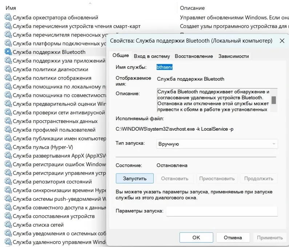Image resolution: width=289 pixels, height=247 pixels.
Task: Click the description text about Bluetooth service
Action: point(213,100)
